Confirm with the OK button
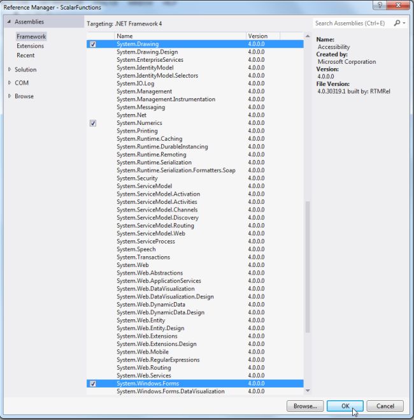 click(x=345, y=406)
